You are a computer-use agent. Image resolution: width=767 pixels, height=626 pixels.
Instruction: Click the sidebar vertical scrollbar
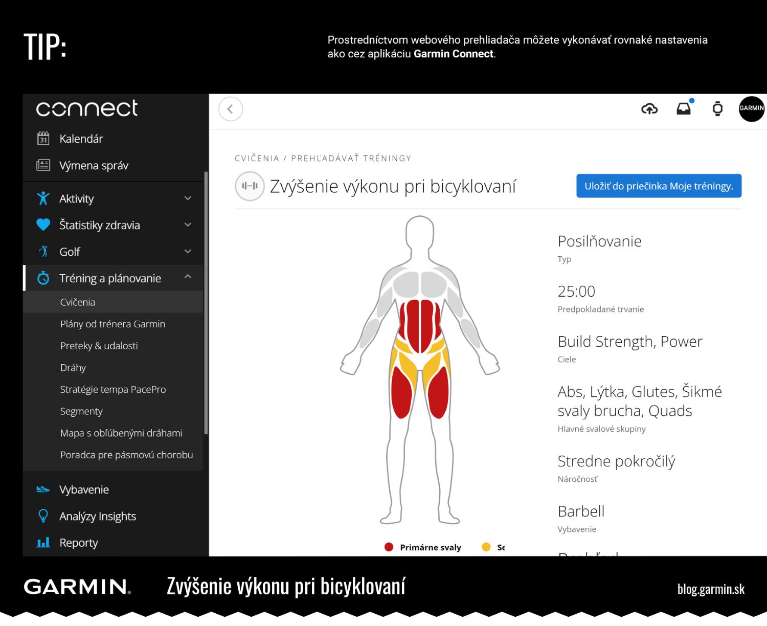(206, 303)
